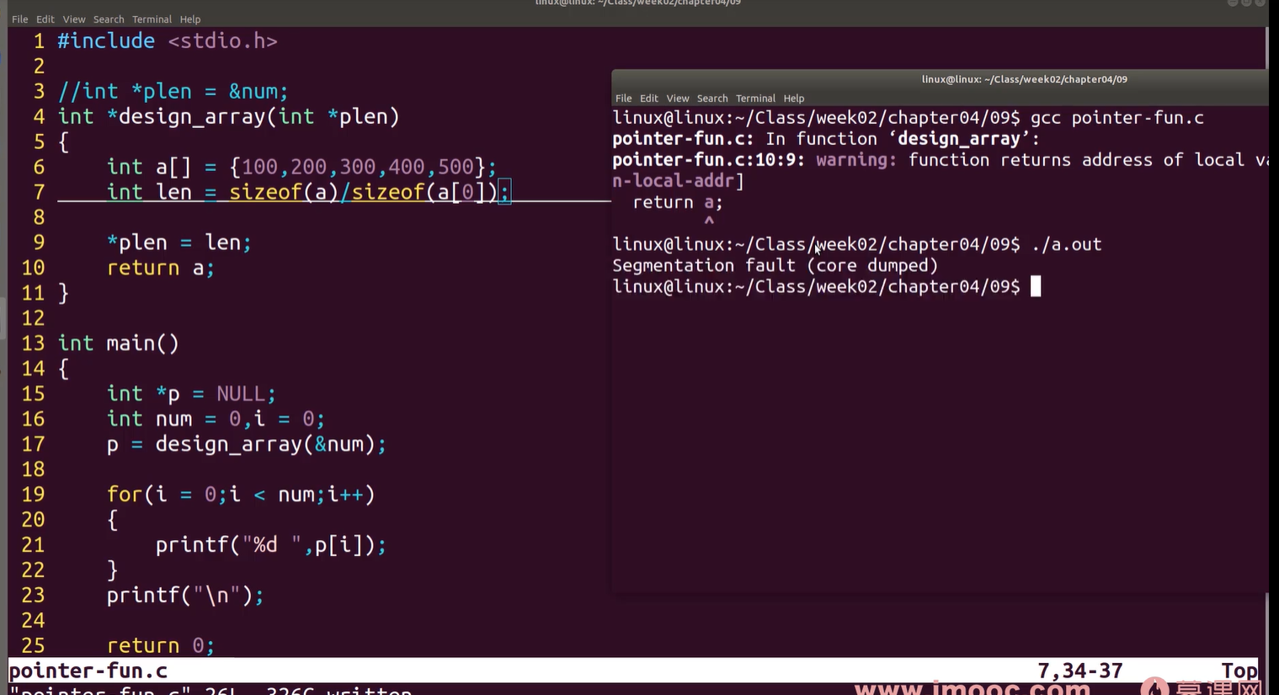This screenshot has width=1279, height=695.
Task: Open the View menu in the editor window
Action: [x=74, y=19]
